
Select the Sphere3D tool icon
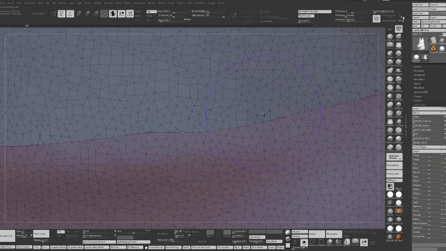[x=442, y=49]
